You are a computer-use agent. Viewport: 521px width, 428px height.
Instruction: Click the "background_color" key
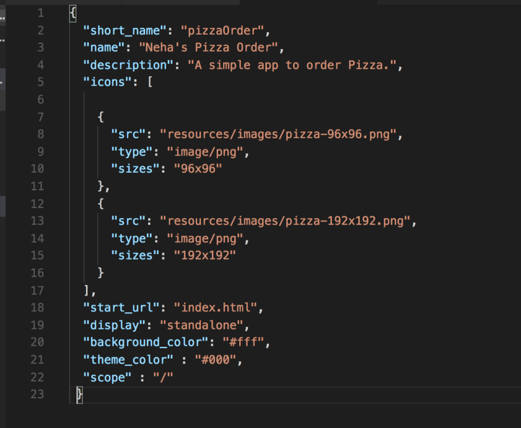(x=146, y=342)
